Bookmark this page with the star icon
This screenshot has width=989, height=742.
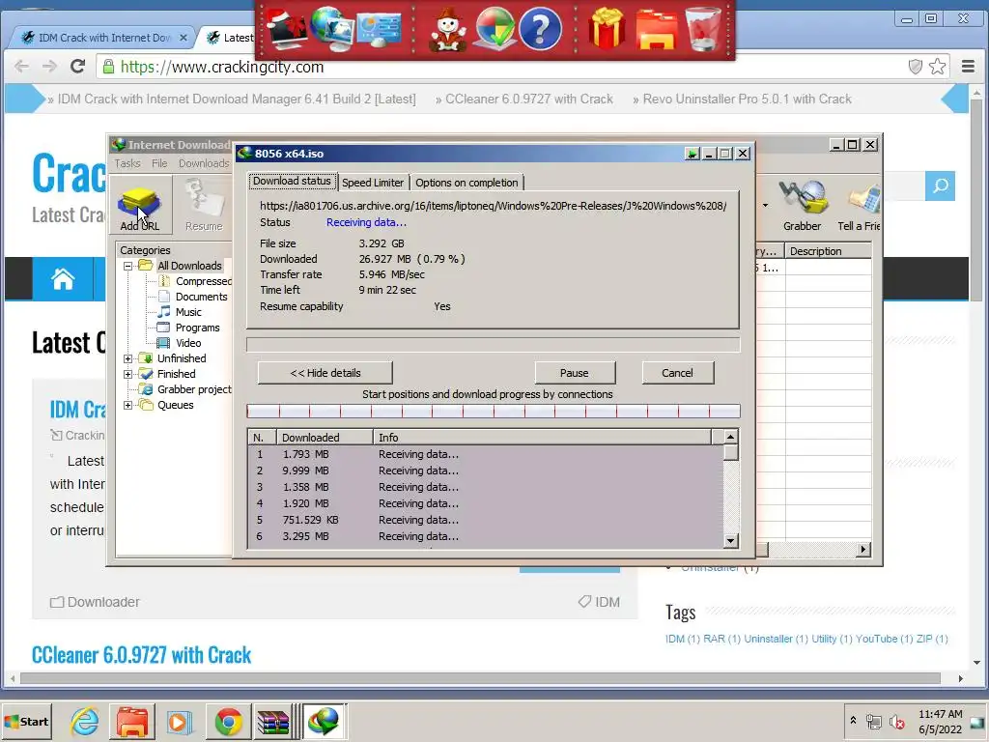pos(937,67)
